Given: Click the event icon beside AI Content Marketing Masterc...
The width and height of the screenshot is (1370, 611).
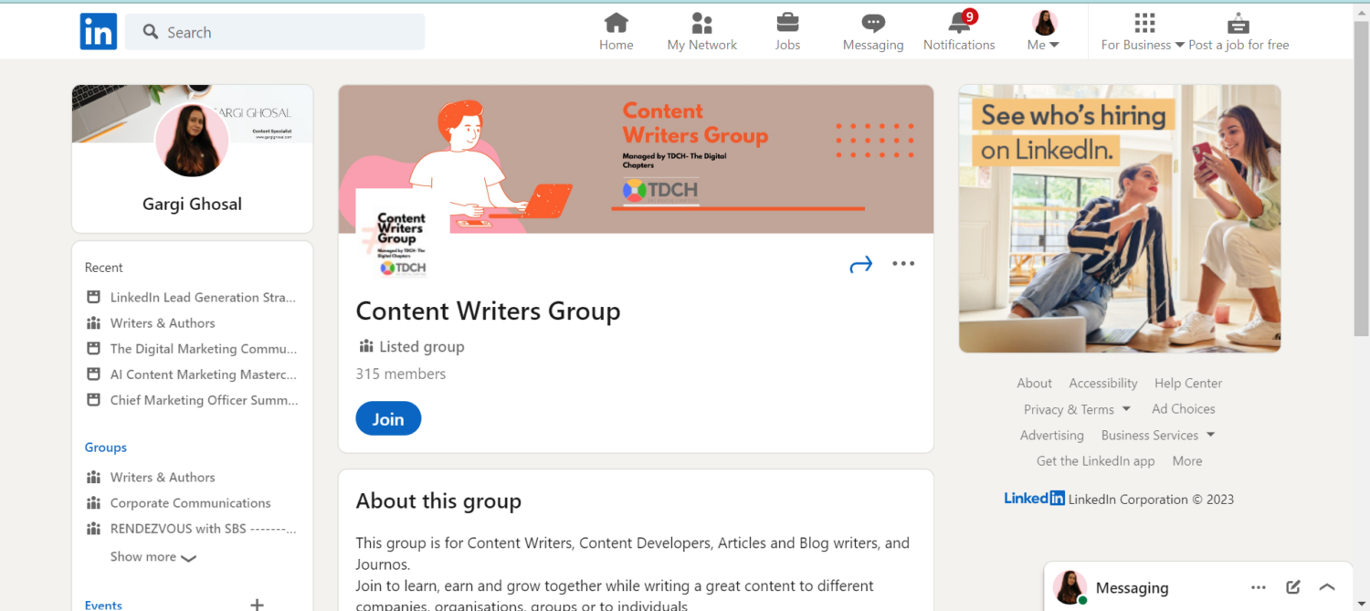Looking at the screenshot, I should pos(93,374).
